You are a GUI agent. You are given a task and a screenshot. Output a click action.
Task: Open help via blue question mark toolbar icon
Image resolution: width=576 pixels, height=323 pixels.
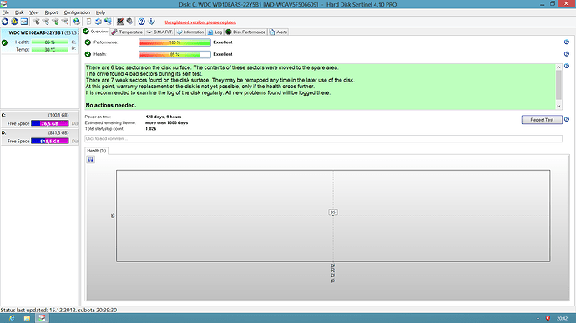click(x=141, y=22)
